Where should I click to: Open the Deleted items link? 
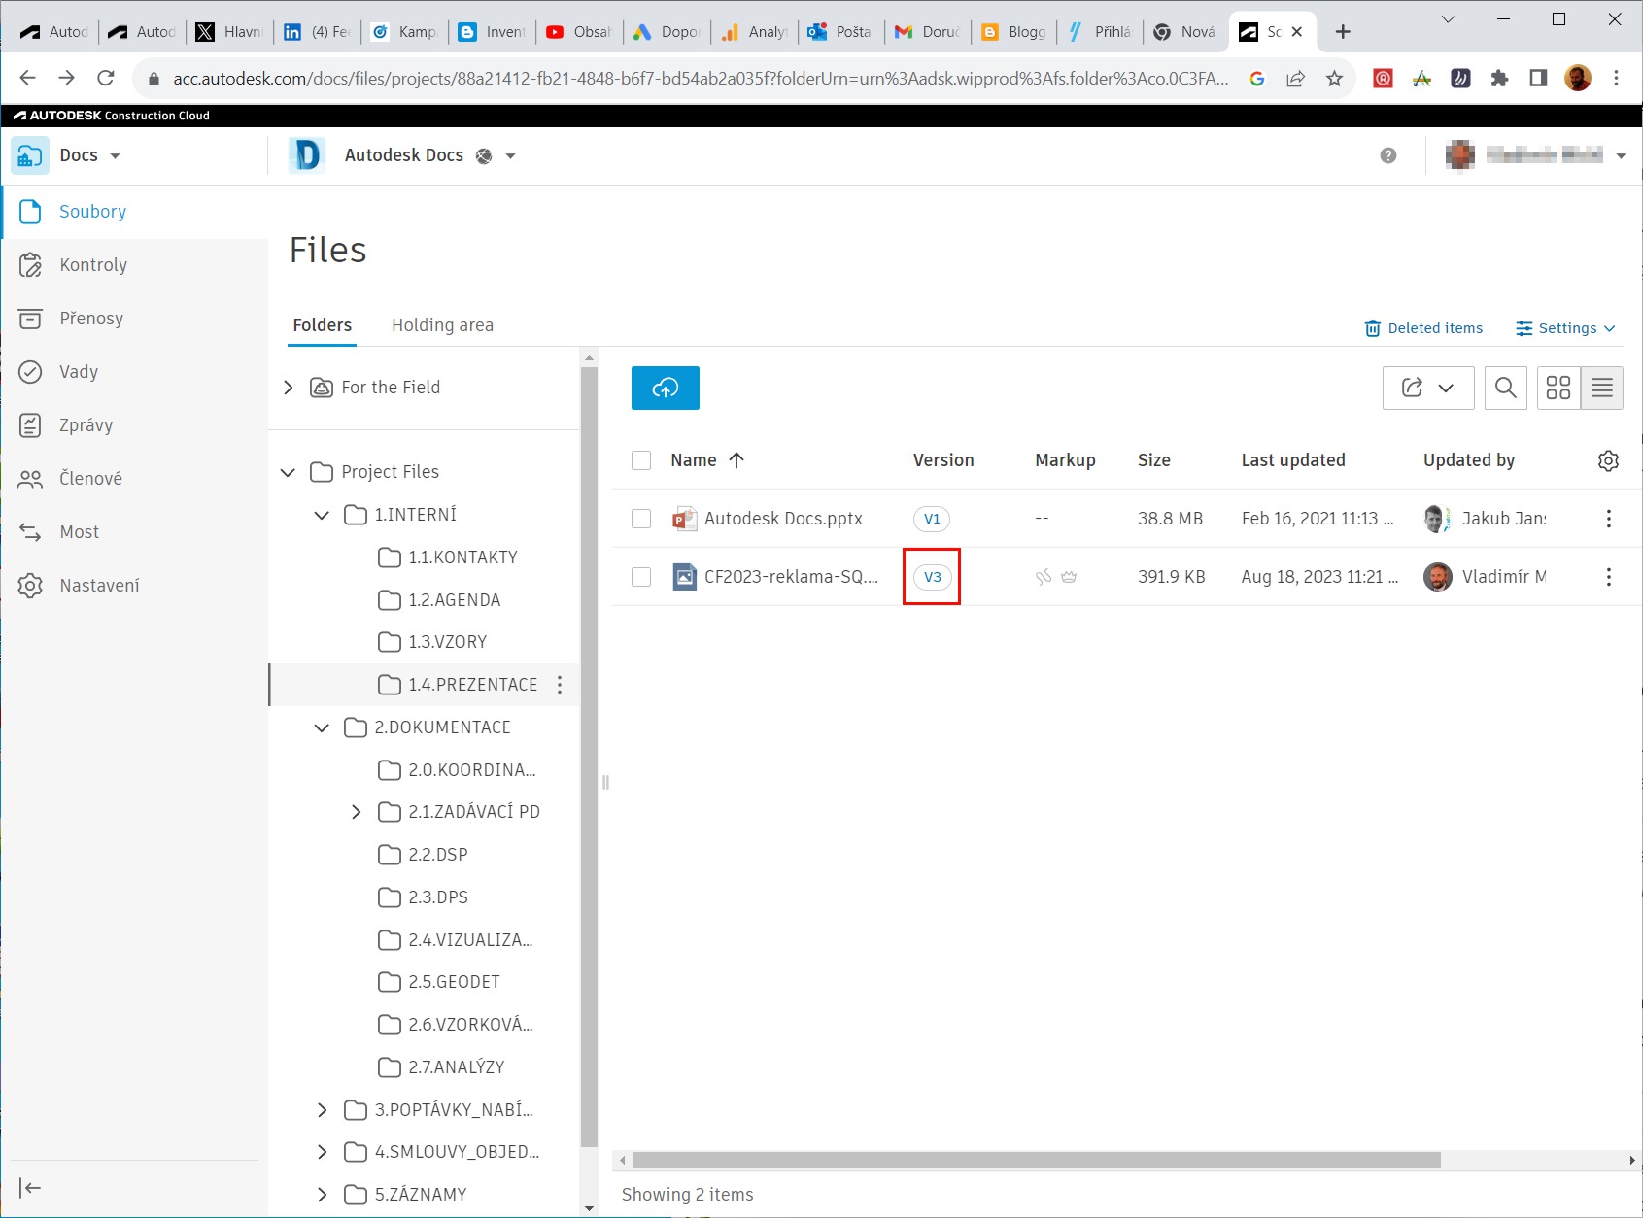(1424, 328)
